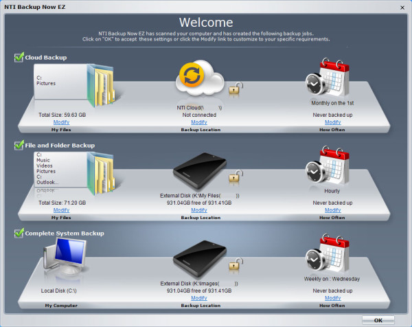Click the Welcome title text
The height and width of the screenshot is (327, 412).
click(206, 23)
